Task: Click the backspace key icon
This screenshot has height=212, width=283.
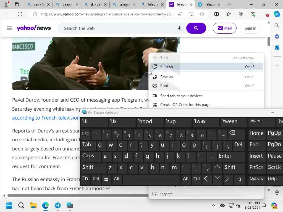Action: pos(237,134)
